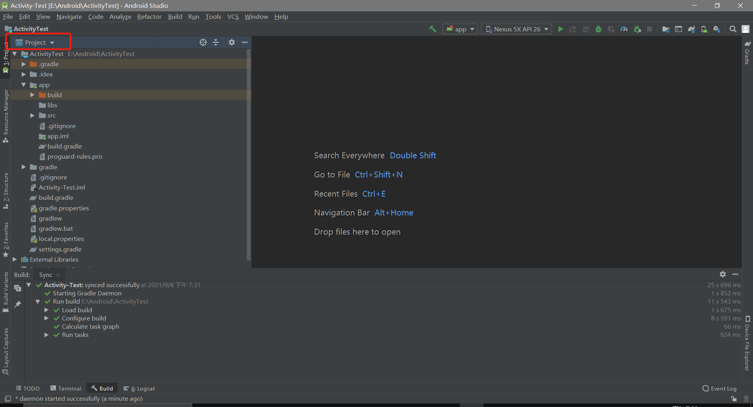The height and width of the screenshot is (407, 753).
Task: Click the pin tab icon in Build panel
Action: [x=18, y=304]
